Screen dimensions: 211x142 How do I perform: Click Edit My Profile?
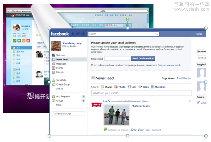69,46
